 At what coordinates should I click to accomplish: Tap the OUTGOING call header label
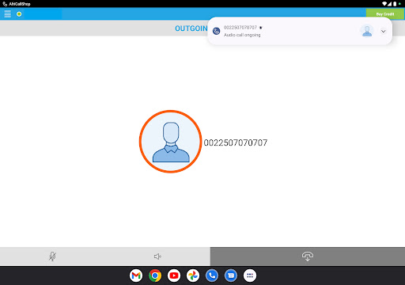click(x=191, y=28)
